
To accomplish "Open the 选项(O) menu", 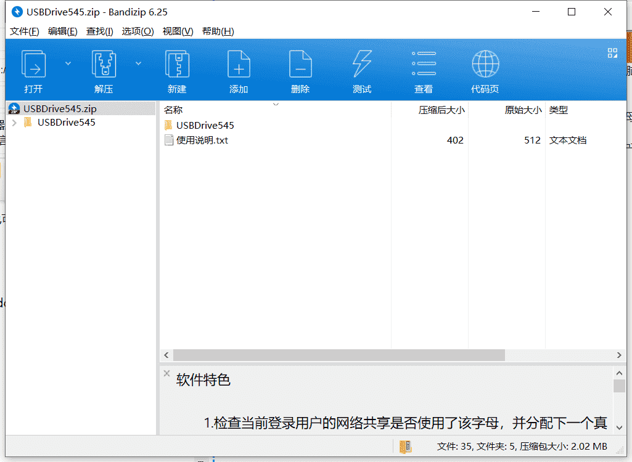I will pos(138,31).
